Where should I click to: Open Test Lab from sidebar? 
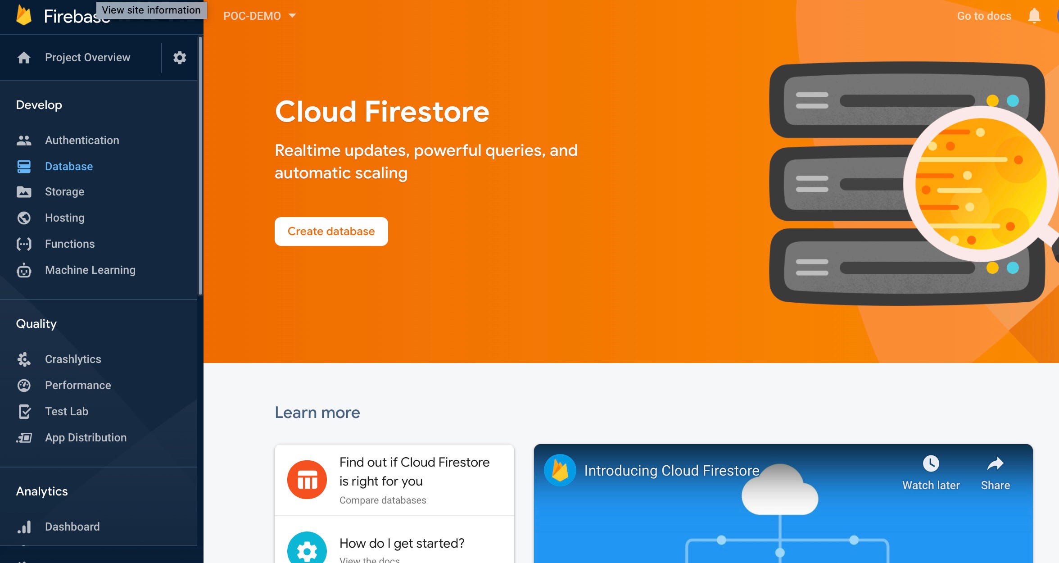(x=67, y=412)
